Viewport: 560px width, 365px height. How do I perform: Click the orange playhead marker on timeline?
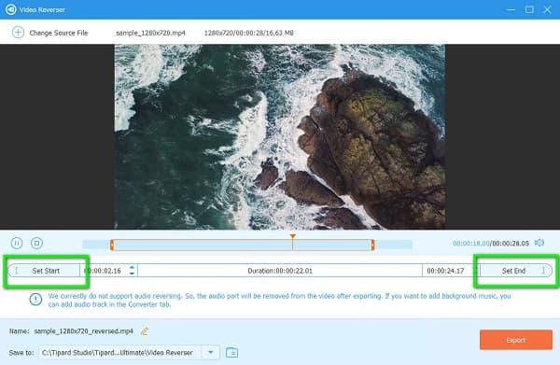pyautogui.click(x=292, y=237)
